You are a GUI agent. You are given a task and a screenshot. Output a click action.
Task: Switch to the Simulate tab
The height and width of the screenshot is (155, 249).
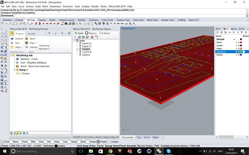click(x=32, y=34)
